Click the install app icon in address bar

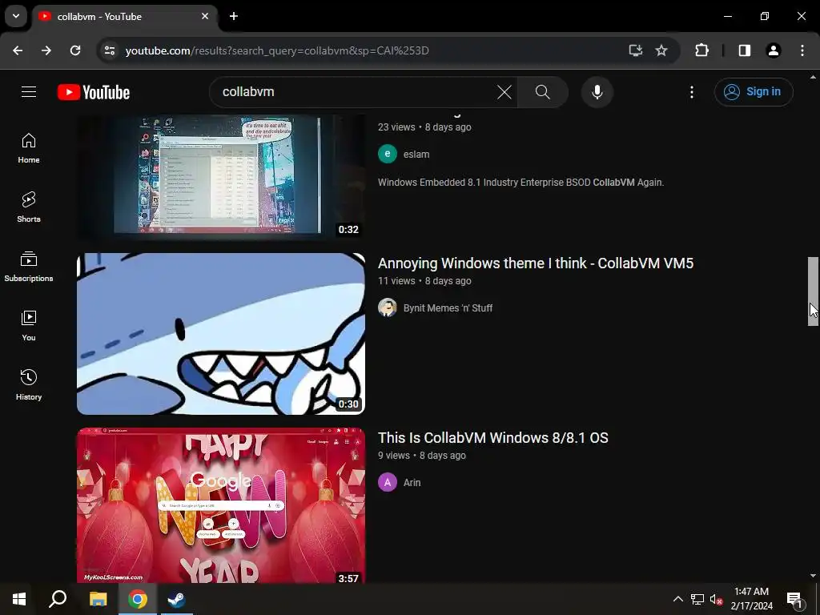point(635,50)
